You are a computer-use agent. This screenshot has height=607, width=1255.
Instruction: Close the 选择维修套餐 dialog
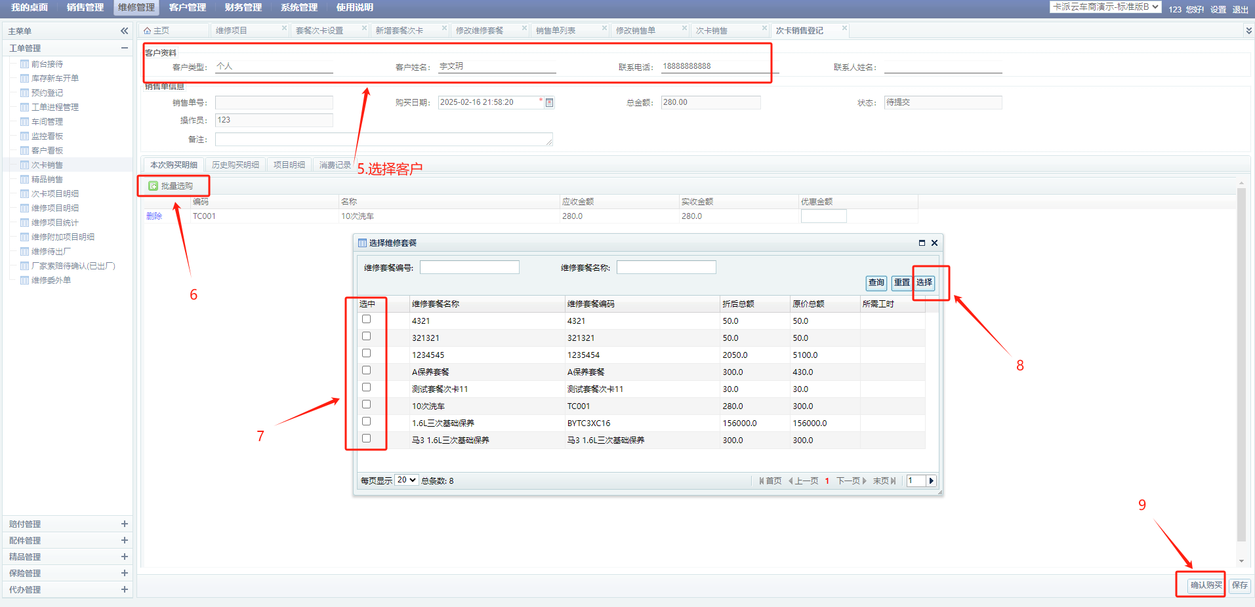coord(934,243)
